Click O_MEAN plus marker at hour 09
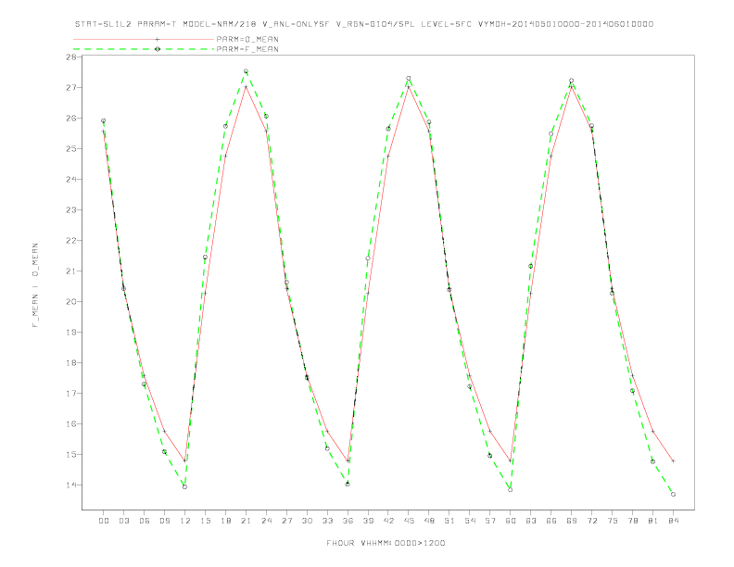The image size is (734, 567). [164, 431]
